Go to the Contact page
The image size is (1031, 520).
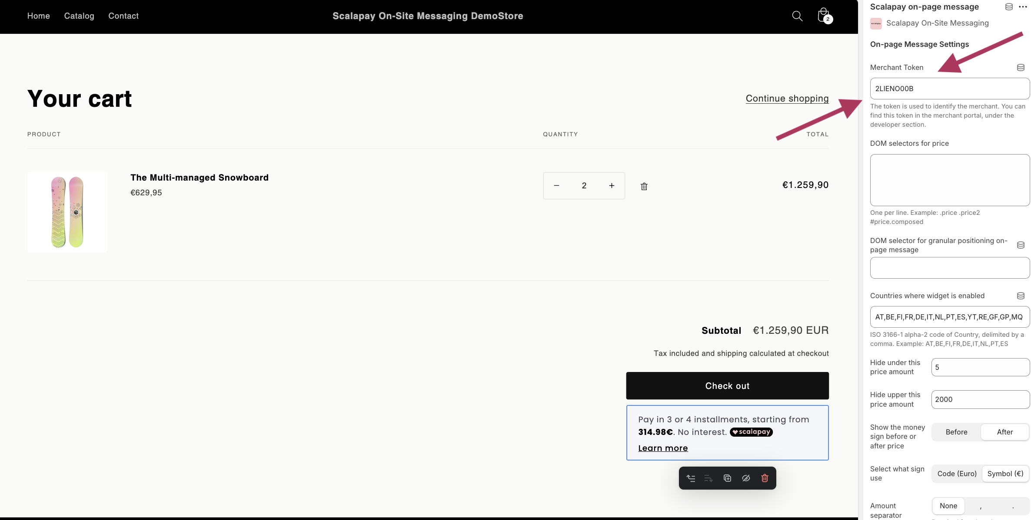tap(123, 16)
